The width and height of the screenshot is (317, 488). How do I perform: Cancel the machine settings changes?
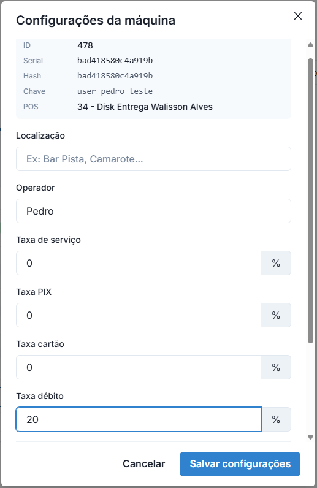[143, 463]
